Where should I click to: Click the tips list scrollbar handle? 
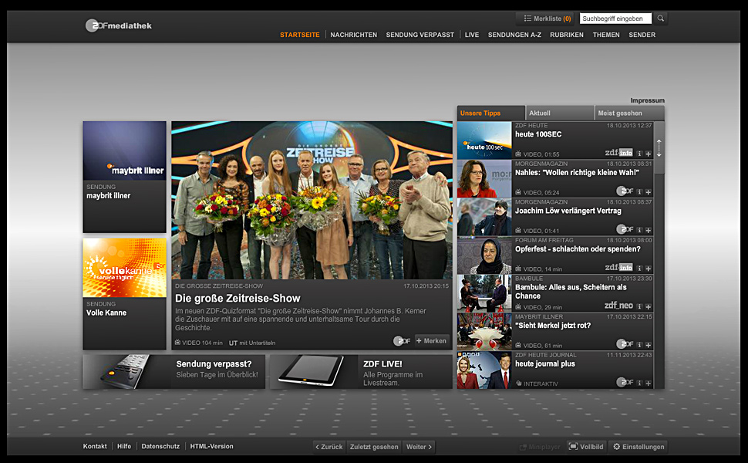pos(659,149)
